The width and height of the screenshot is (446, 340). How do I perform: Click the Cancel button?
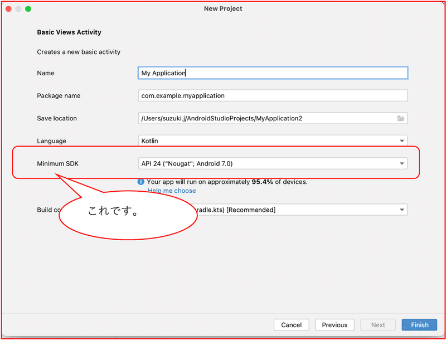pos(291,325)
